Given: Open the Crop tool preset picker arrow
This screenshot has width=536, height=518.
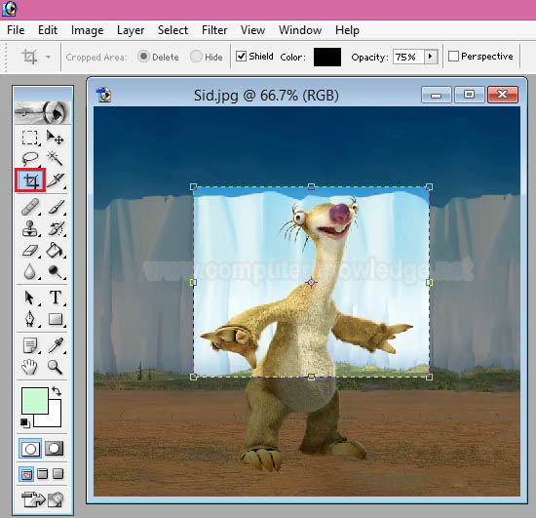Looking at the screenshot, I should (48, 57).
